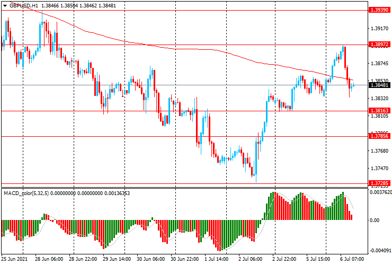
Task: Click the 1.37680 price scale value
Action: click(x=379, y=151)
